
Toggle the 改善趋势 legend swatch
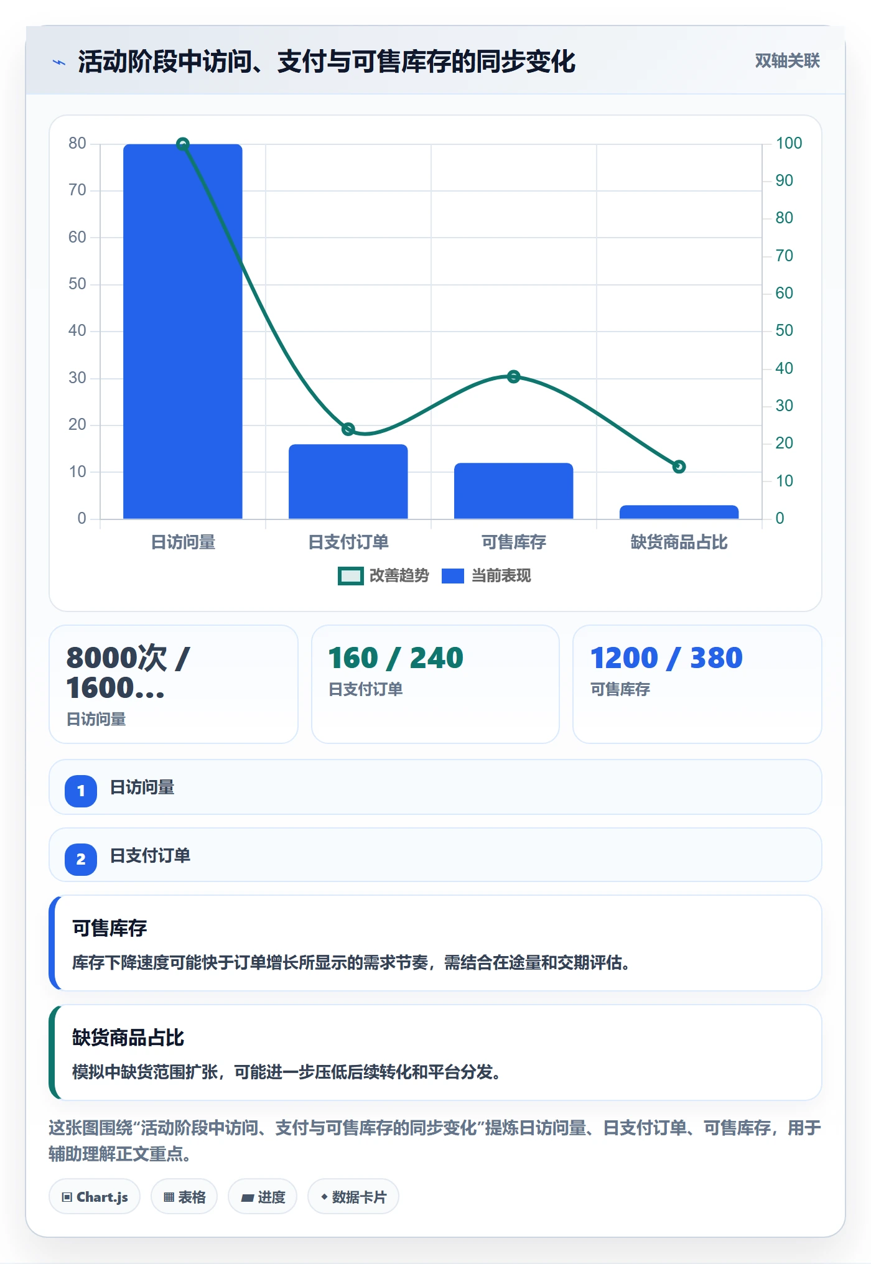350,576
